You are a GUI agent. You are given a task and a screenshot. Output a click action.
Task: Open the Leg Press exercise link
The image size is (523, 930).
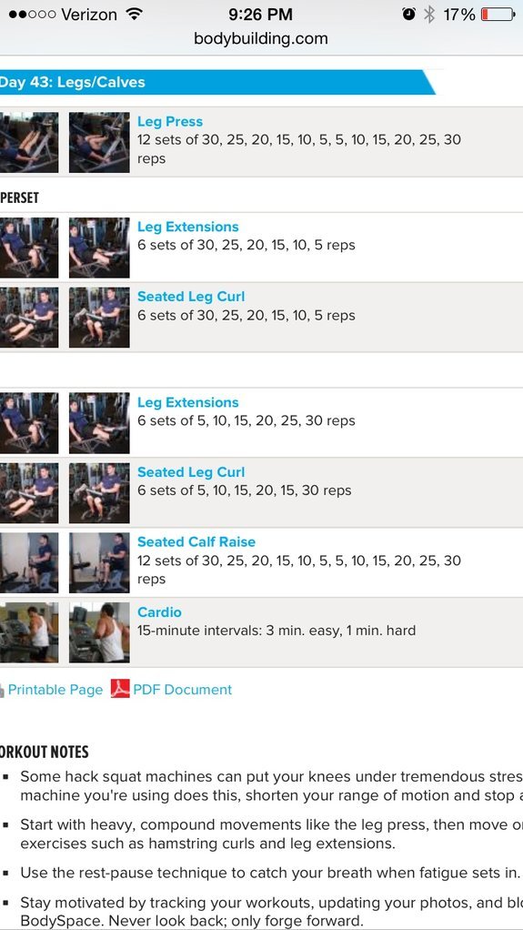[x=170, y=122]
